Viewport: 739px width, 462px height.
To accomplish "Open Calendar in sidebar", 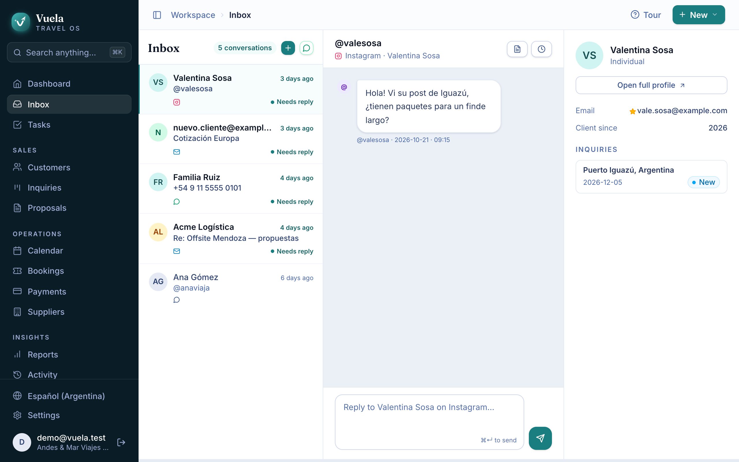I will pos(69,251).
